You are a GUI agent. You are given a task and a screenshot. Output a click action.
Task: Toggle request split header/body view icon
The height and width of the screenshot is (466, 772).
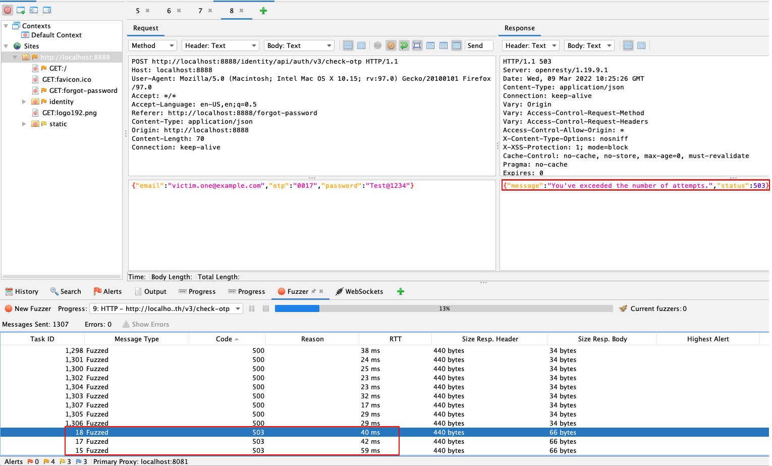[x=348, y=45]
